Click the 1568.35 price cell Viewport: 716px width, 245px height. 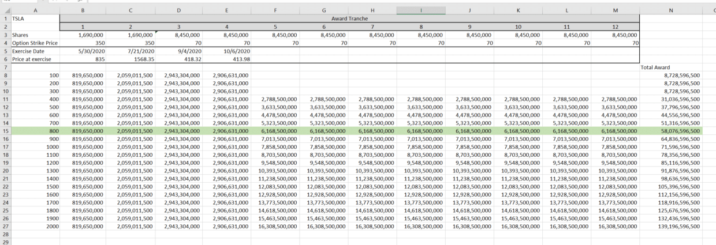tap(130, 59)
